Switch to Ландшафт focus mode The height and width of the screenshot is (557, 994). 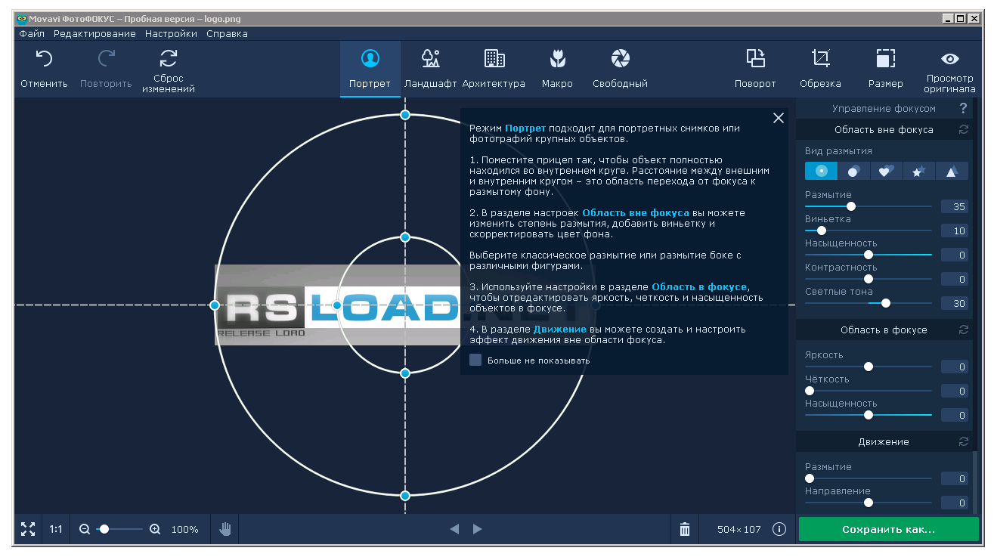430,69
